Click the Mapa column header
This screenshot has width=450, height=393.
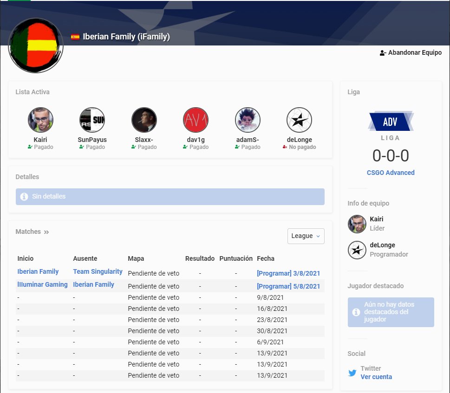pos(136,258)
